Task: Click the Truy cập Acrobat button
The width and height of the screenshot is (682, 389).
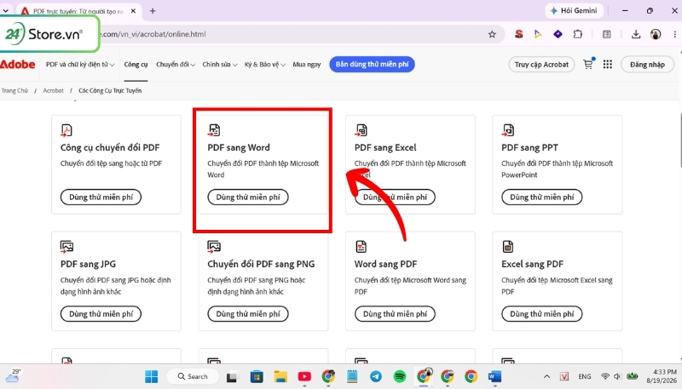Action: (541, 64)
